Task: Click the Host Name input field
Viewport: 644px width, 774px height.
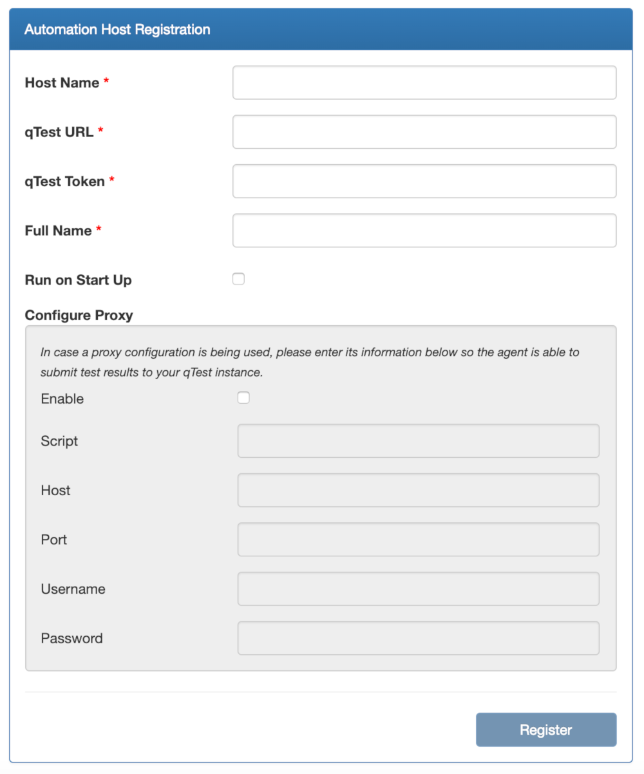Action: pyautogui.click(x=424, y=82)
